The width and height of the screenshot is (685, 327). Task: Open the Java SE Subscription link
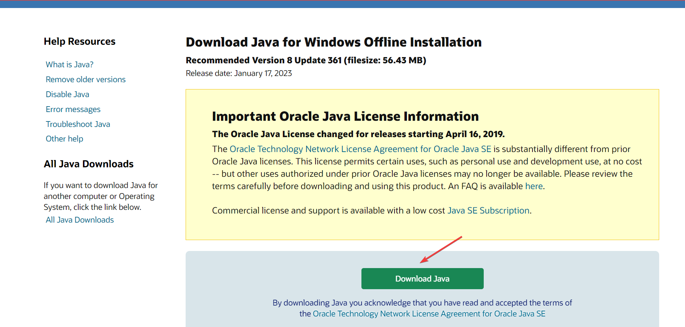point(488,211)
